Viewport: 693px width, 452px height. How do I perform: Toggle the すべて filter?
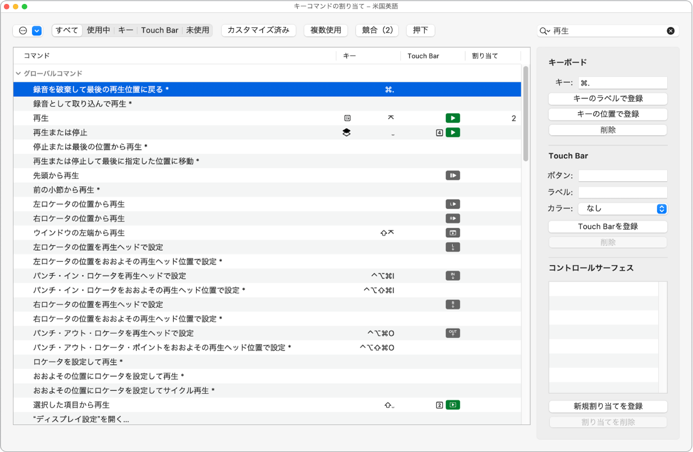[x=67, y=30]
